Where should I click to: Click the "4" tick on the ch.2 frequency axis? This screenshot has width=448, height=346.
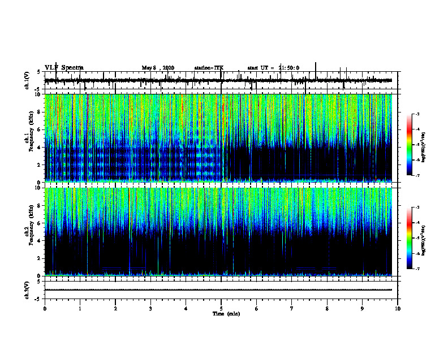[x=40, y=241]
